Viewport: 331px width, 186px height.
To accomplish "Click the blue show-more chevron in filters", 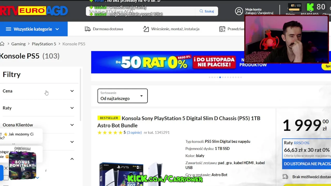I will pyautogui.click(x=37, y=177).
